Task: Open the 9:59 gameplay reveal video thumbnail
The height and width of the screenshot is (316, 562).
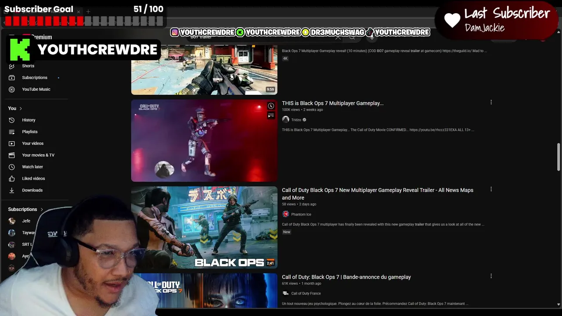Action: point(204,70)
